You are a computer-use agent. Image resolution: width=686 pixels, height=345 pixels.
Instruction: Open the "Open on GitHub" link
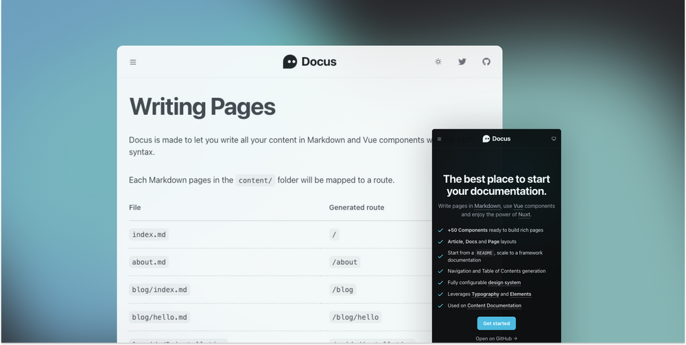point(496,338)
